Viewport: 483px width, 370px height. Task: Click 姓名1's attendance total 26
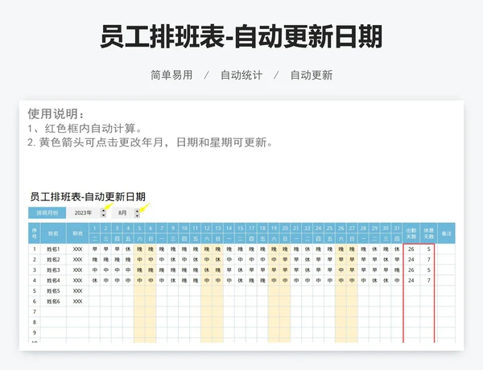tap(411, 249)
